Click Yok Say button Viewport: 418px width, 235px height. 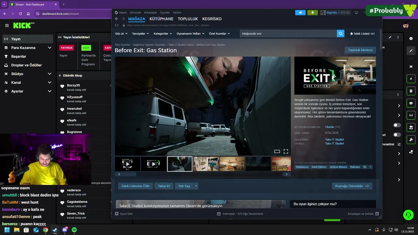[184, 186]
